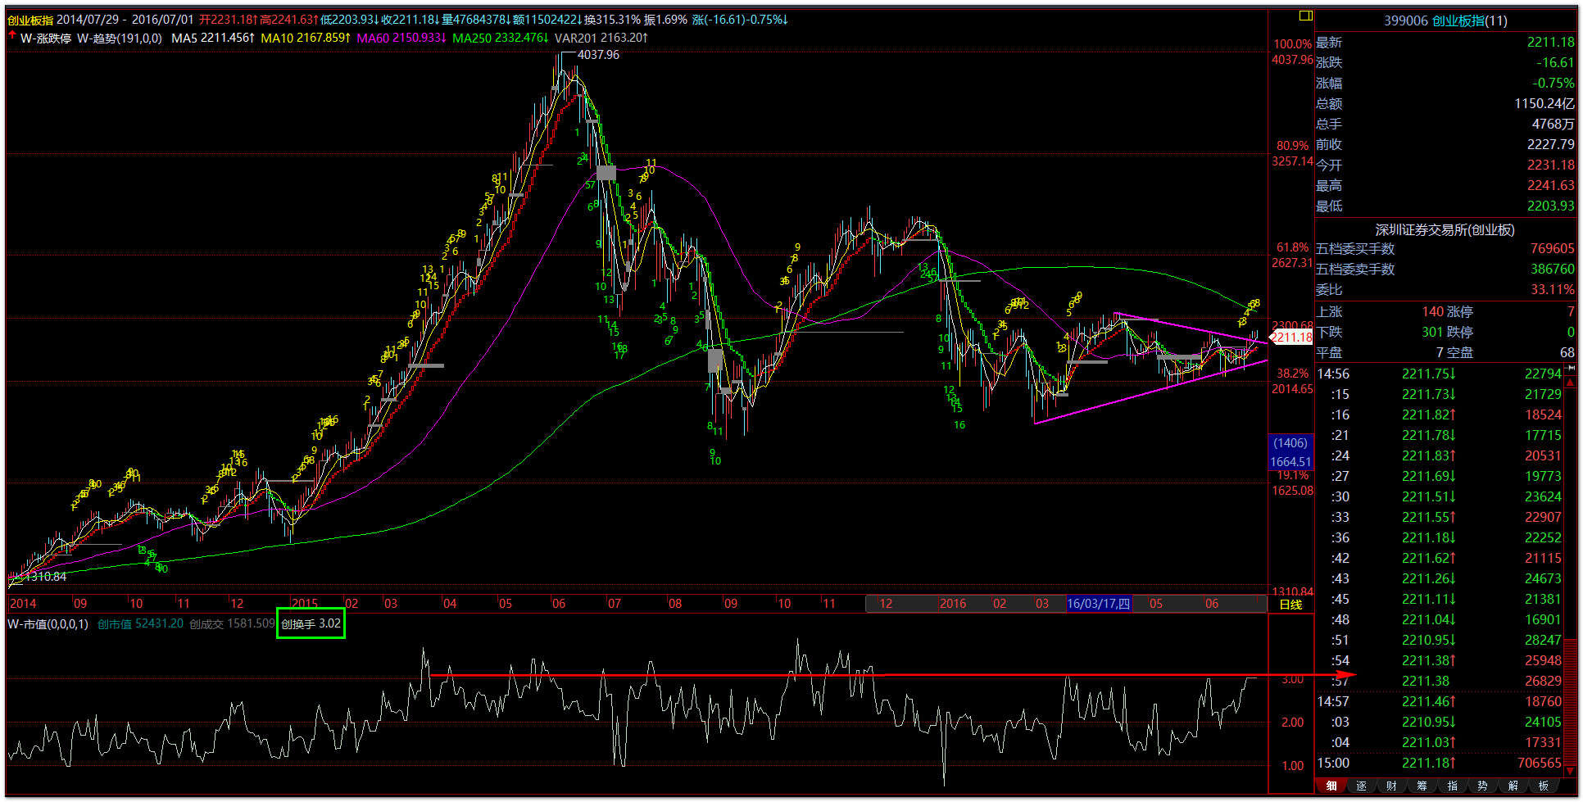Select the 筹 chip distribution tab

(1422, 786)
